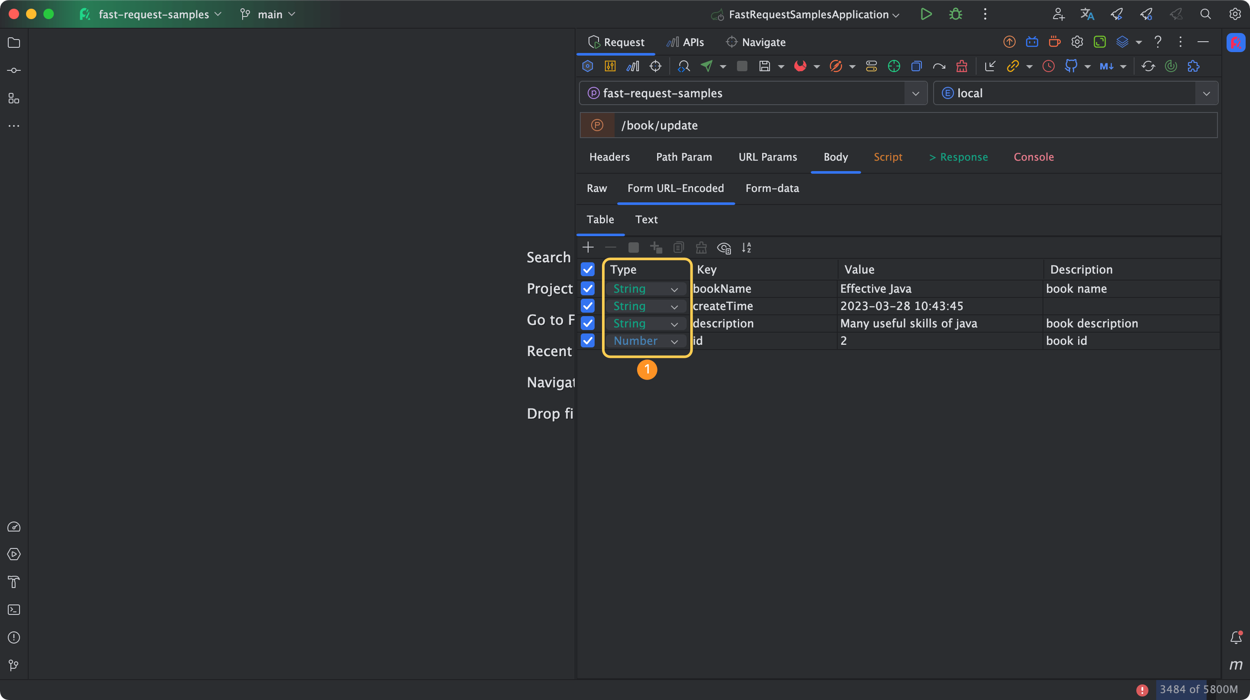Viewport: 1250px width, 700px height.
Task: Toggle the select-all header checkbox
Action: (588, 269)
